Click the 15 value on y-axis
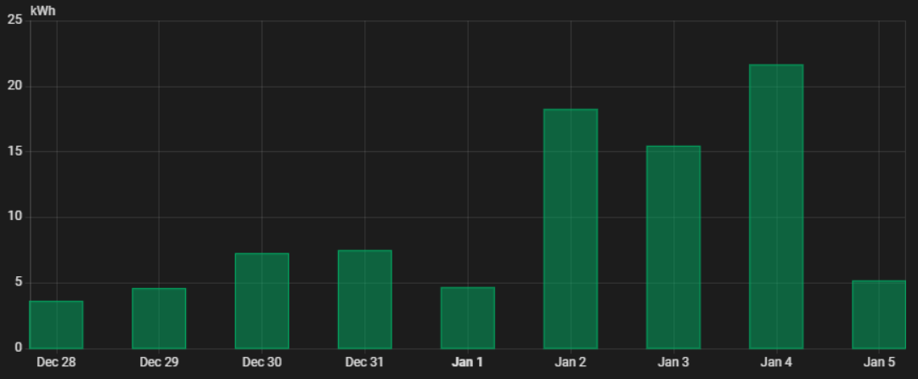The height and width of the screenshot is (379, 918). 14,151
